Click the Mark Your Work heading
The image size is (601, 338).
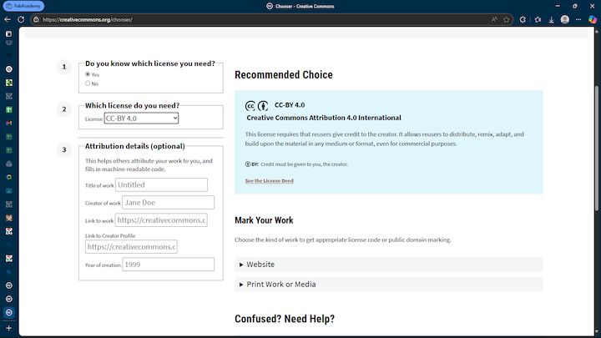(264, 220)
